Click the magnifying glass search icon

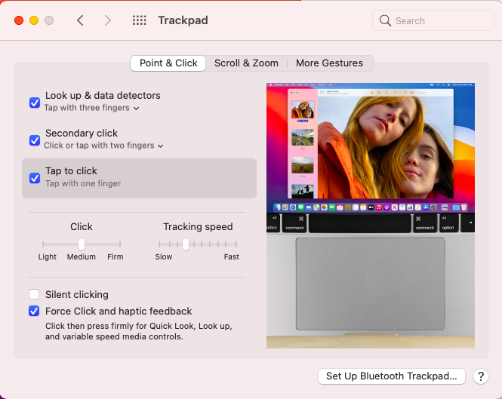pos(386,20)
